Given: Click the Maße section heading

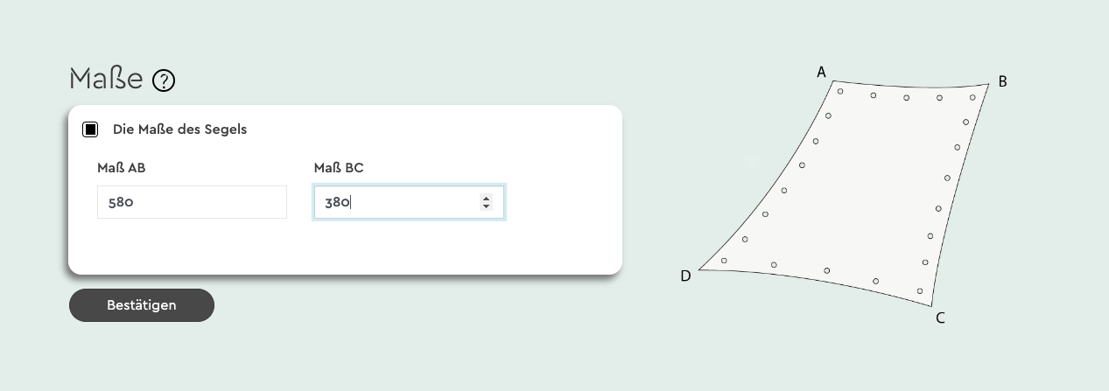Looking at the screenshot, I should tap(106, 79).
